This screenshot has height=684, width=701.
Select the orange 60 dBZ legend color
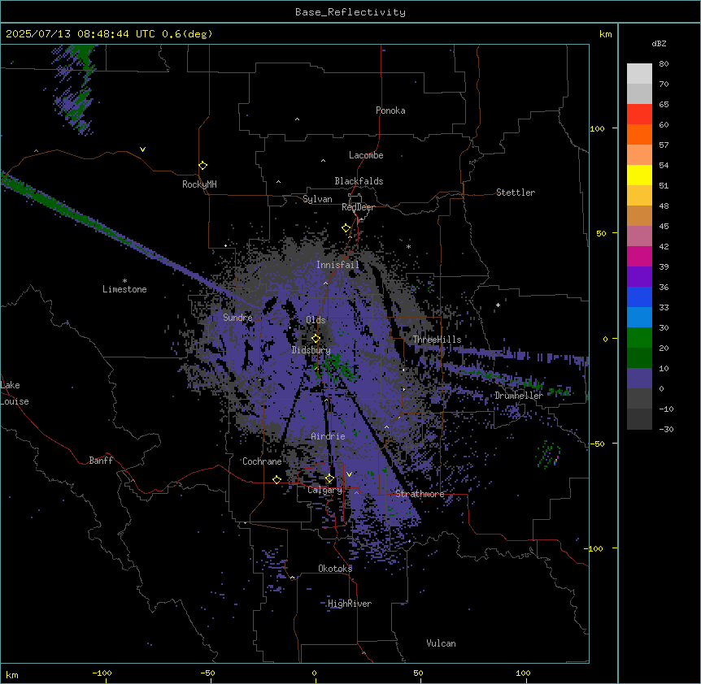[x=639, y=134]
